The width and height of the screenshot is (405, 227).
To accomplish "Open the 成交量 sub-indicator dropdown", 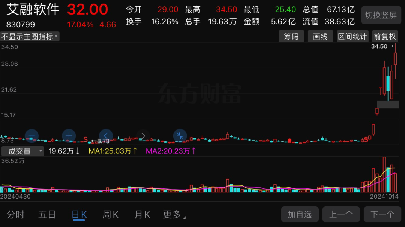I will tap(23, 151).
